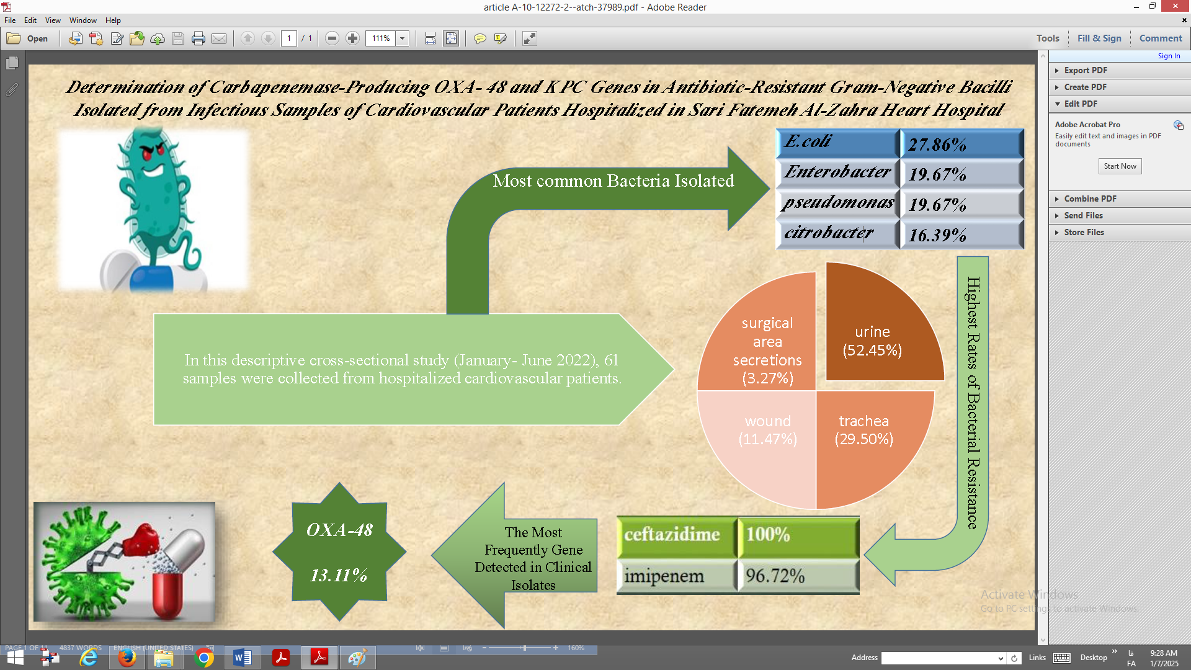
Task: Click the taskbar Links toolbar label
Action: tap(1037, 658)
